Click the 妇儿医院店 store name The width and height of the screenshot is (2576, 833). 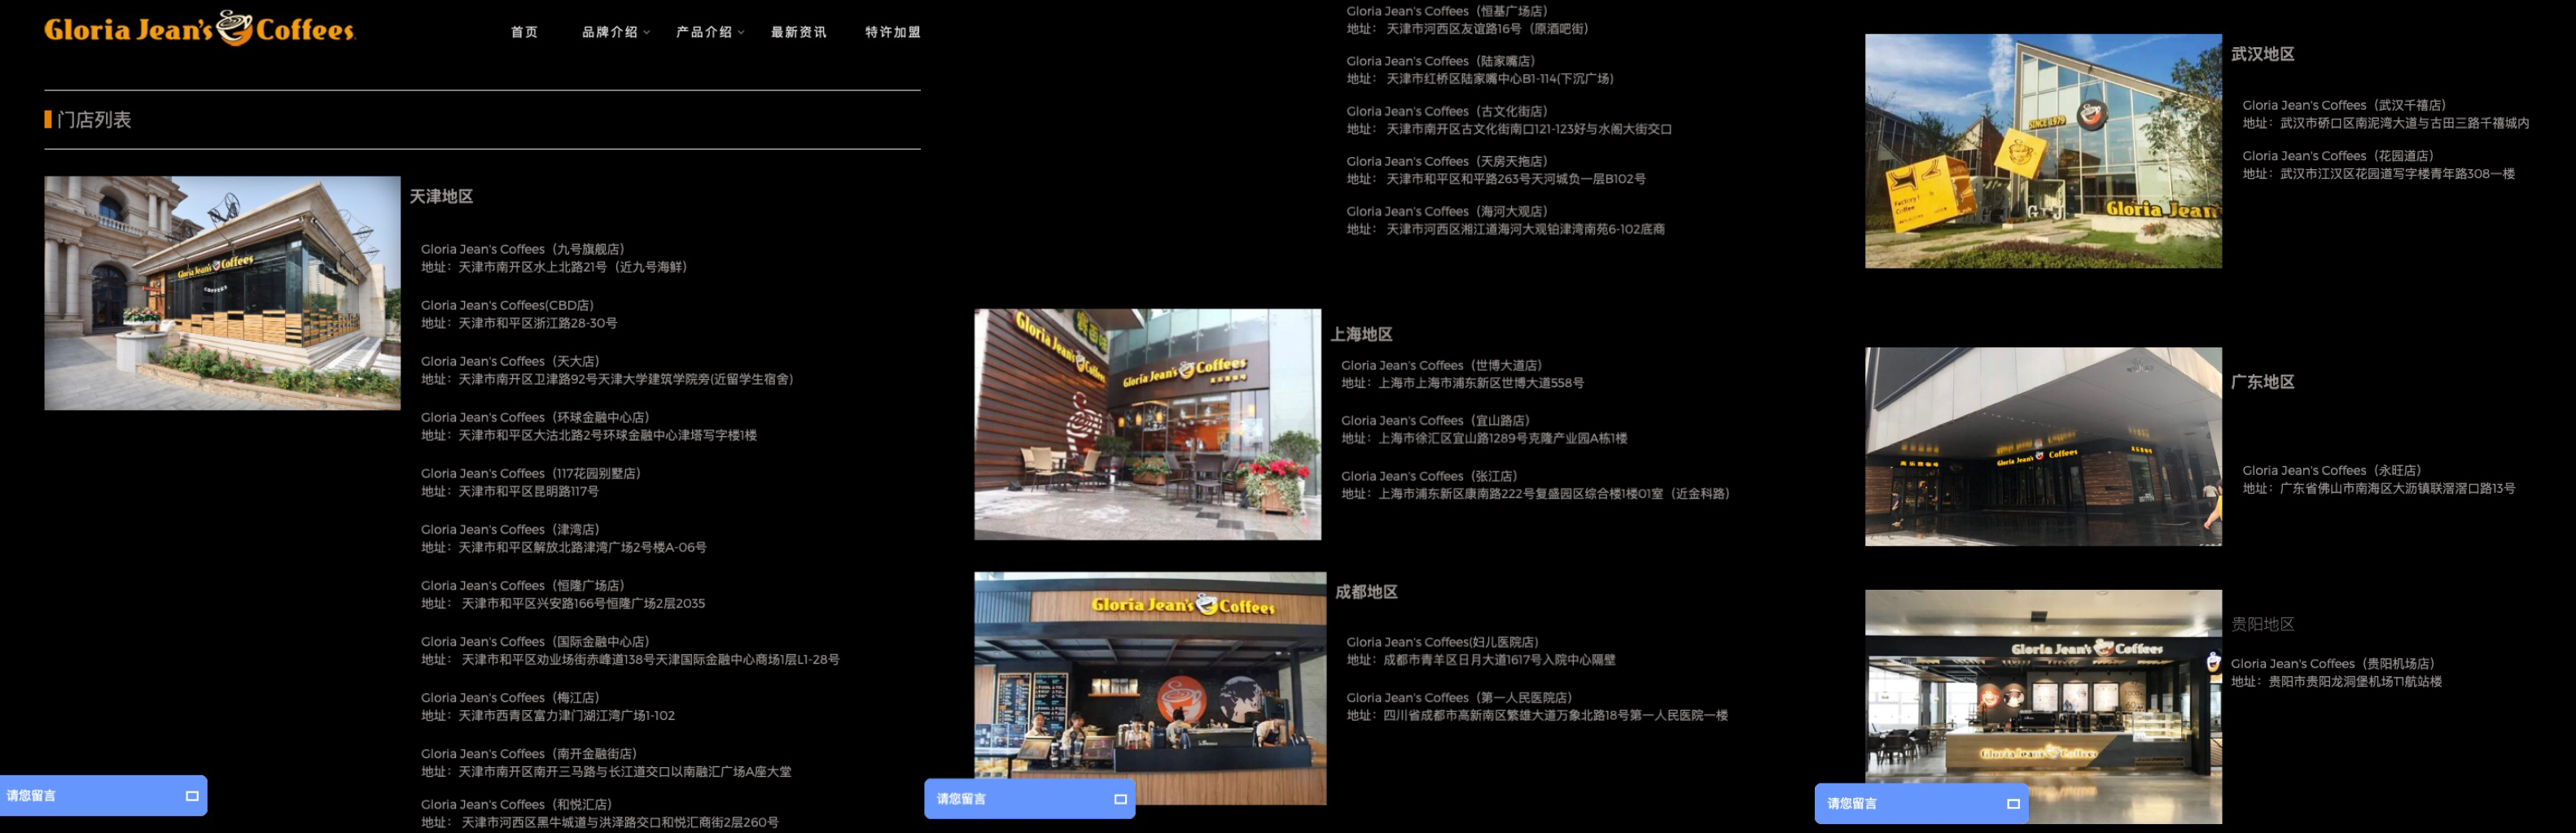tap(1442, 641)
